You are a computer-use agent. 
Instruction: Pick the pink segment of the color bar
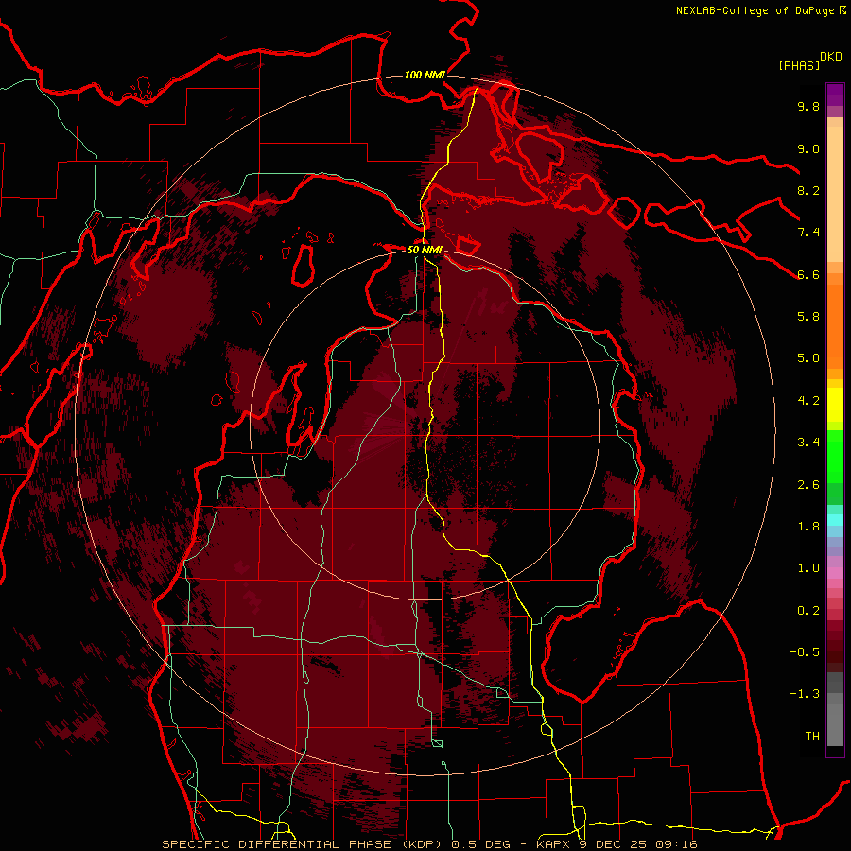click(x=835, y=573)
